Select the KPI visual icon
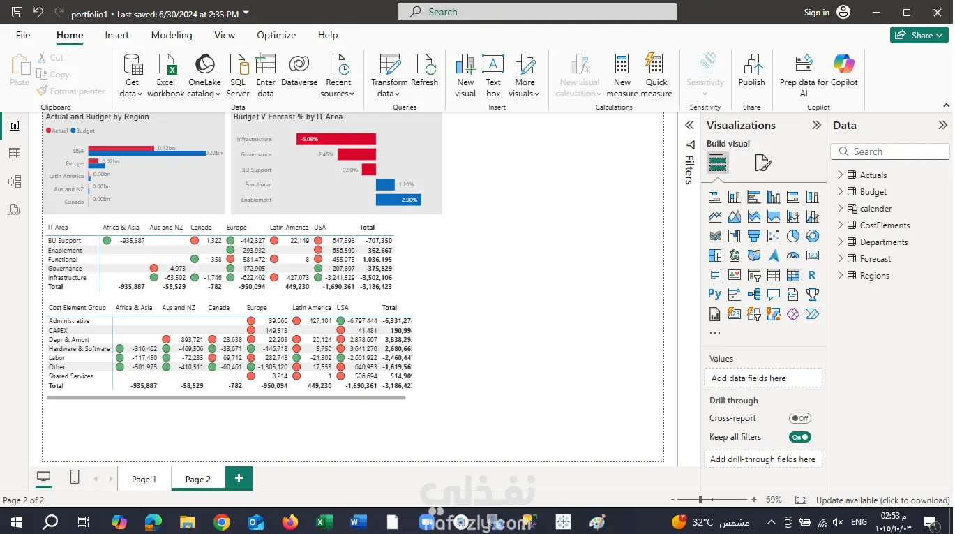 (x=734, y=275)
